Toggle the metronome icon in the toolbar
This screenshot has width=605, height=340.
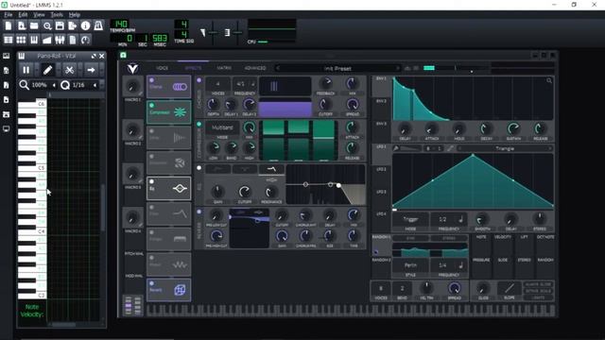[x=98, y=25]
